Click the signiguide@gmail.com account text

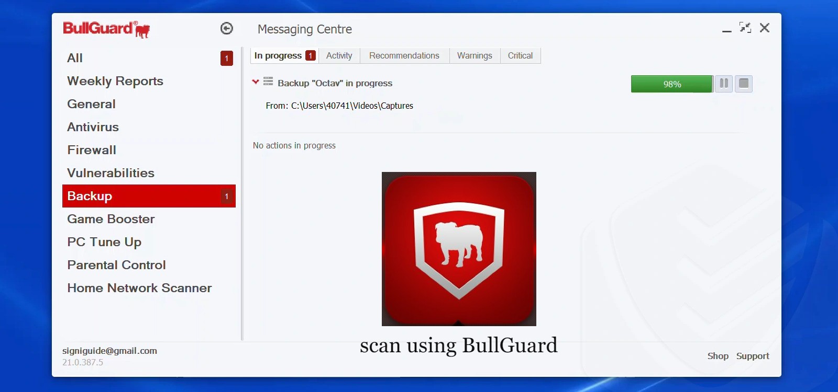109,351
